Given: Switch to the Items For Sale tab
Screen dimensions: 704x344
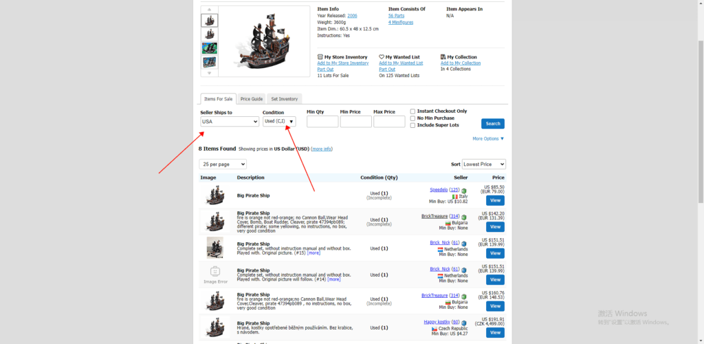Looking at the screenshot, I should 219,99.
